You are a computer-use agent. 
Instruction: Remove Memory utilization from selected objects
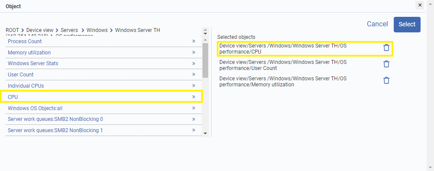click(386, 80)
